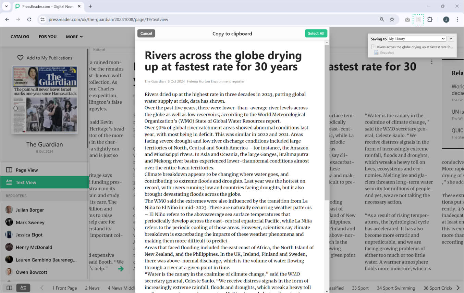The image size is (464, 293).
Task: Expand the chevron beside the My Library selector
Action: [451, 39]
